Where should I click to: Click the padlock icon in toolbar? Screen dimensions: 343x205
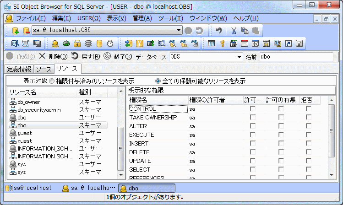point(77,43)
